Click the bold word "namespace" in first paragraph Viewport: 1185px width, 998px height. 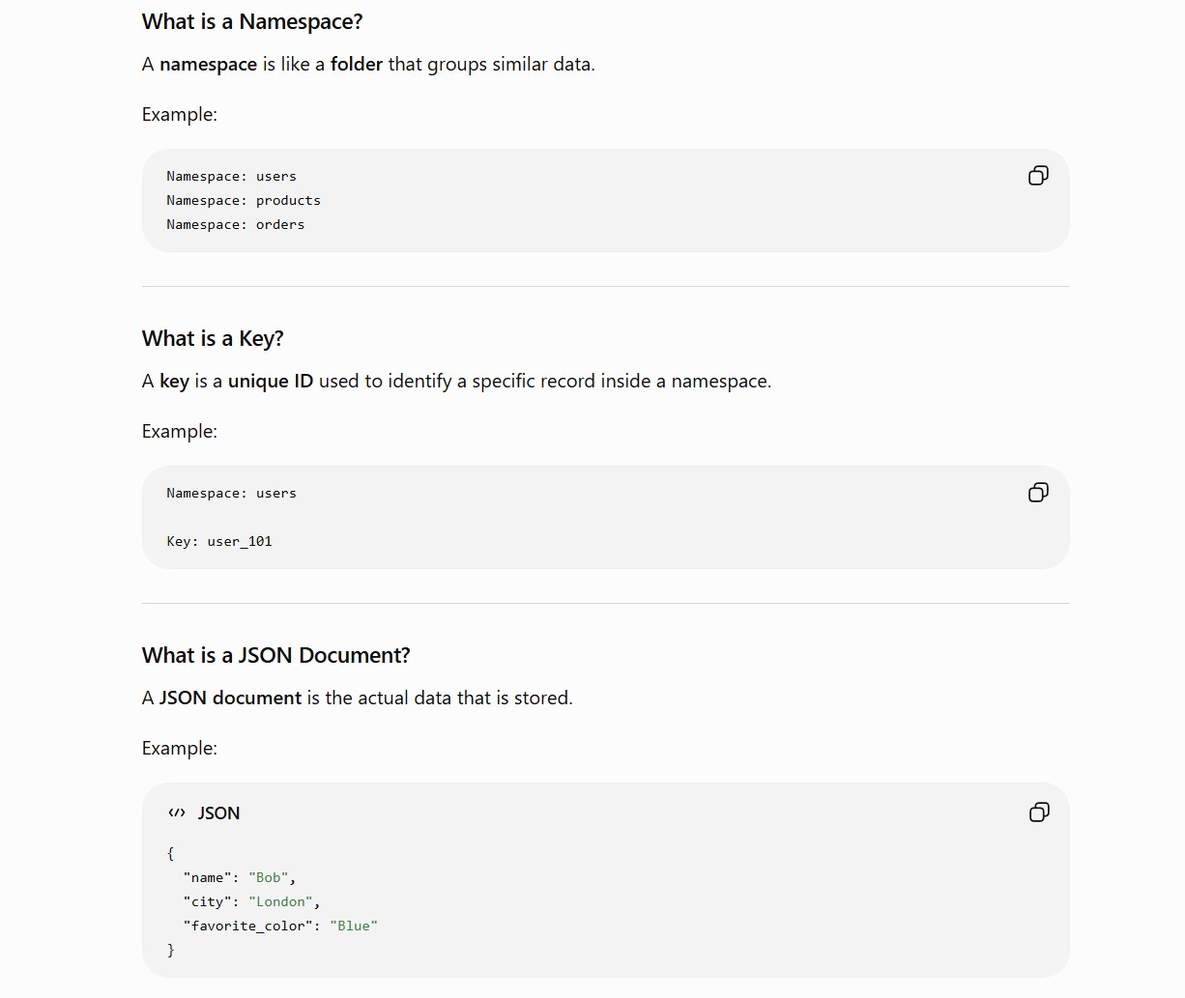click(x=208, y=64)
